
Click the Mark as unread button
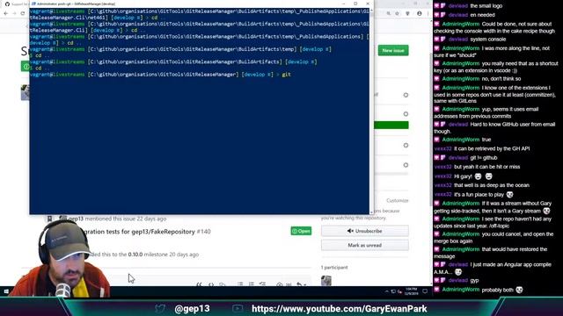[x=365, y=246]
